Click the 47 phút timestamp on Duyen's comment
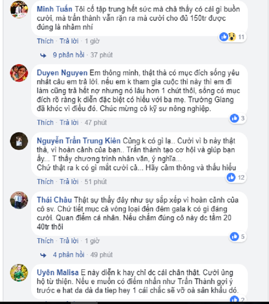Screen dimensions: 269x304 (x=96, y=123)
